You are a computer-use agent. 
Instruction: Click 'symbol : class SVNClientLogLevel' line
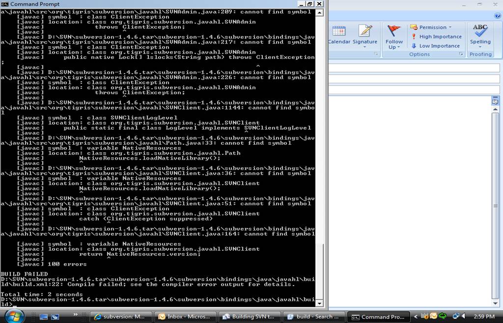pos(97,118)
